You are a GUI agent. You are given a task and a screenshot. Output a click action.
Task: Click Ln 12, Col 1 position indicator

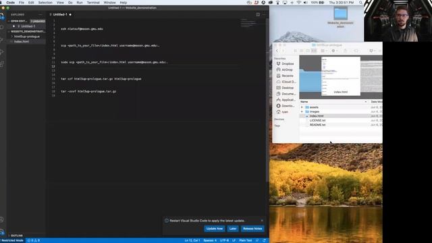pos(192,240)
